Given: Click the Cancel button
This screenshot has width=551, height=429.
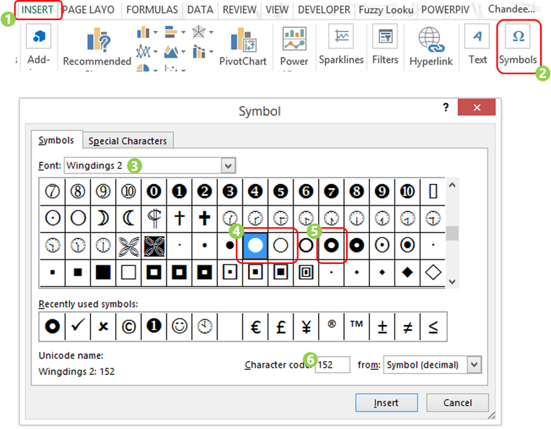Looking at the screenshot, I should point(457,402).
